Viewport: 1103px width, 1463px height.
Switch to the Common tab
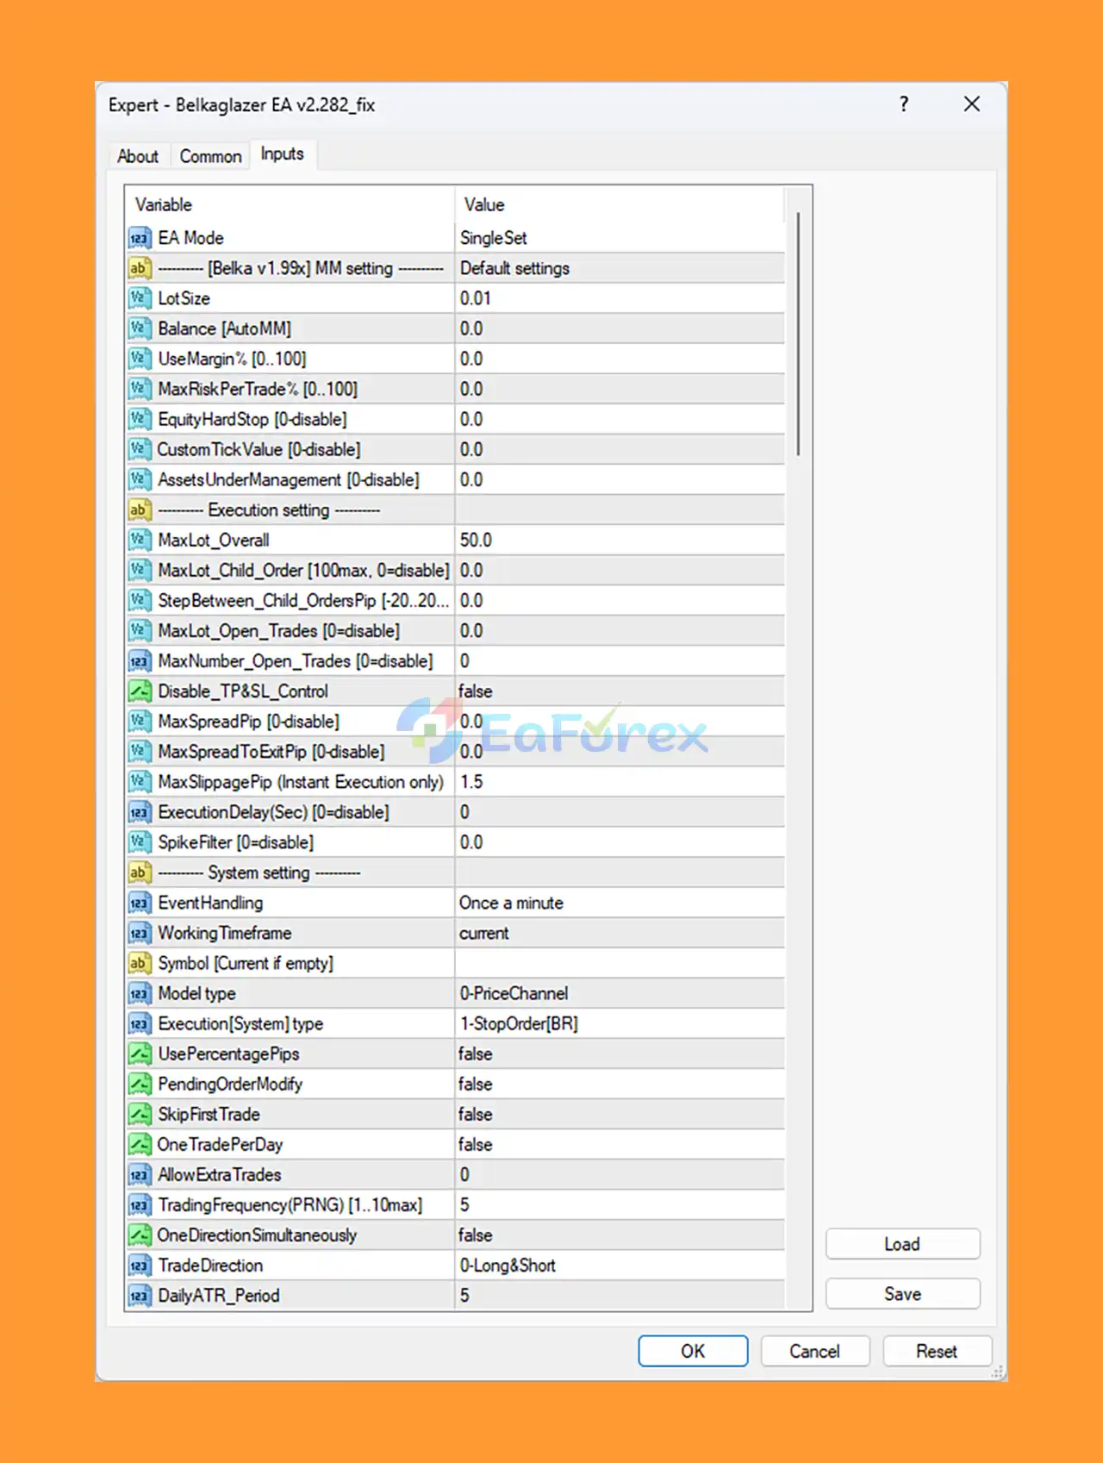click(x=210, y=156)
